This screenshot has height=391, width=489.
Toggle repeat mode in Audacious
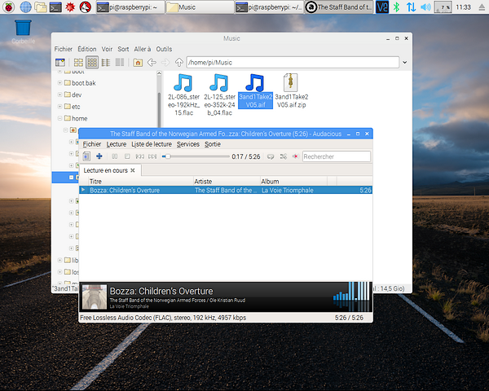tap(271, 156)
